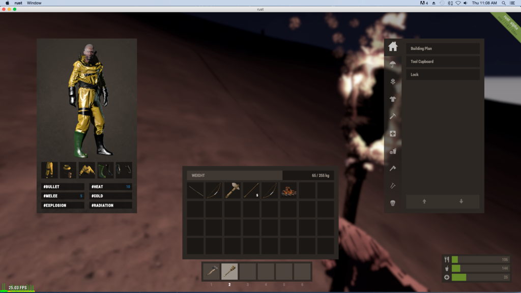Viewport: 521px width, 293px height.
Task: Click the #RADIATION protection stat
Action: [x=110, y=206]
